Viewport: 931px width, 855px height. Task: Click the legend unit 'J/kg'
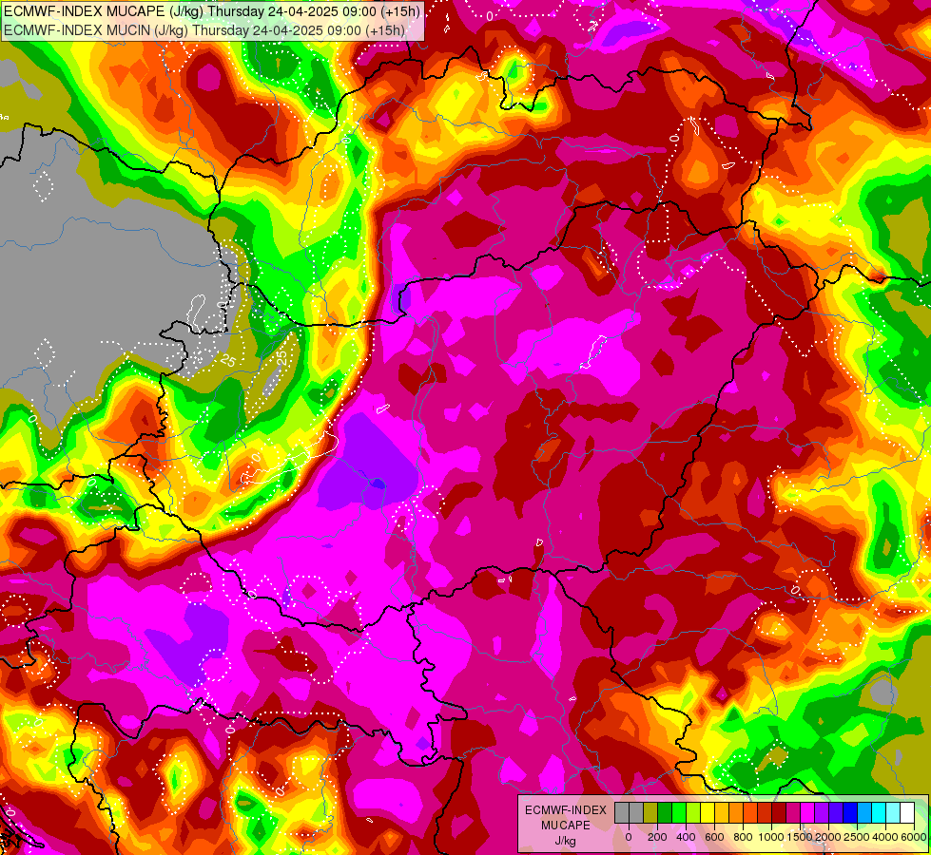[565, 842]
